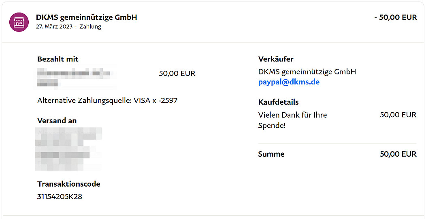Click the 50,00 EUR amount beside payment source
426x219 pixels.
coord(177,74)
